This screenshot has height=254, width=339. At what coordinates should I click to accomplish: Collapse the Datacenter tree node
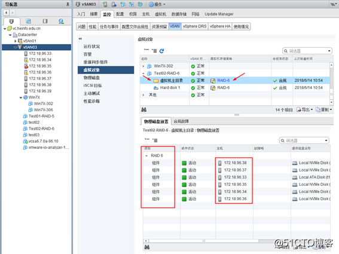click(10, 35)
